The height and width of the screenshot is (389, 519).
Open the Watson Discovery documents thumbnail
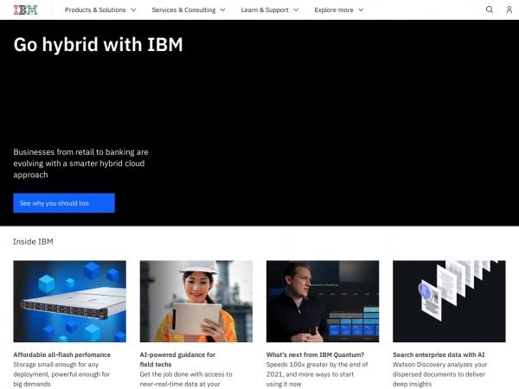coord(449,302)
